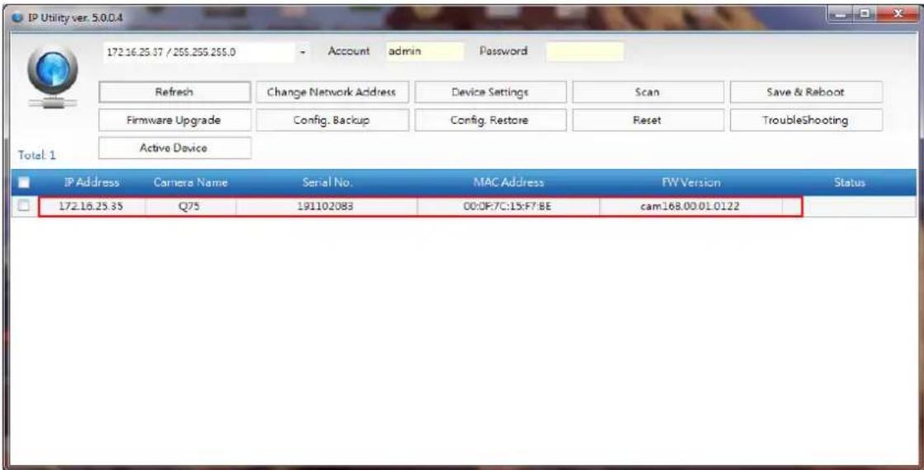This screenshot has width=924, height=470.
Task: Sort by the MAC Address column header
Action: [x=508, y=182]
